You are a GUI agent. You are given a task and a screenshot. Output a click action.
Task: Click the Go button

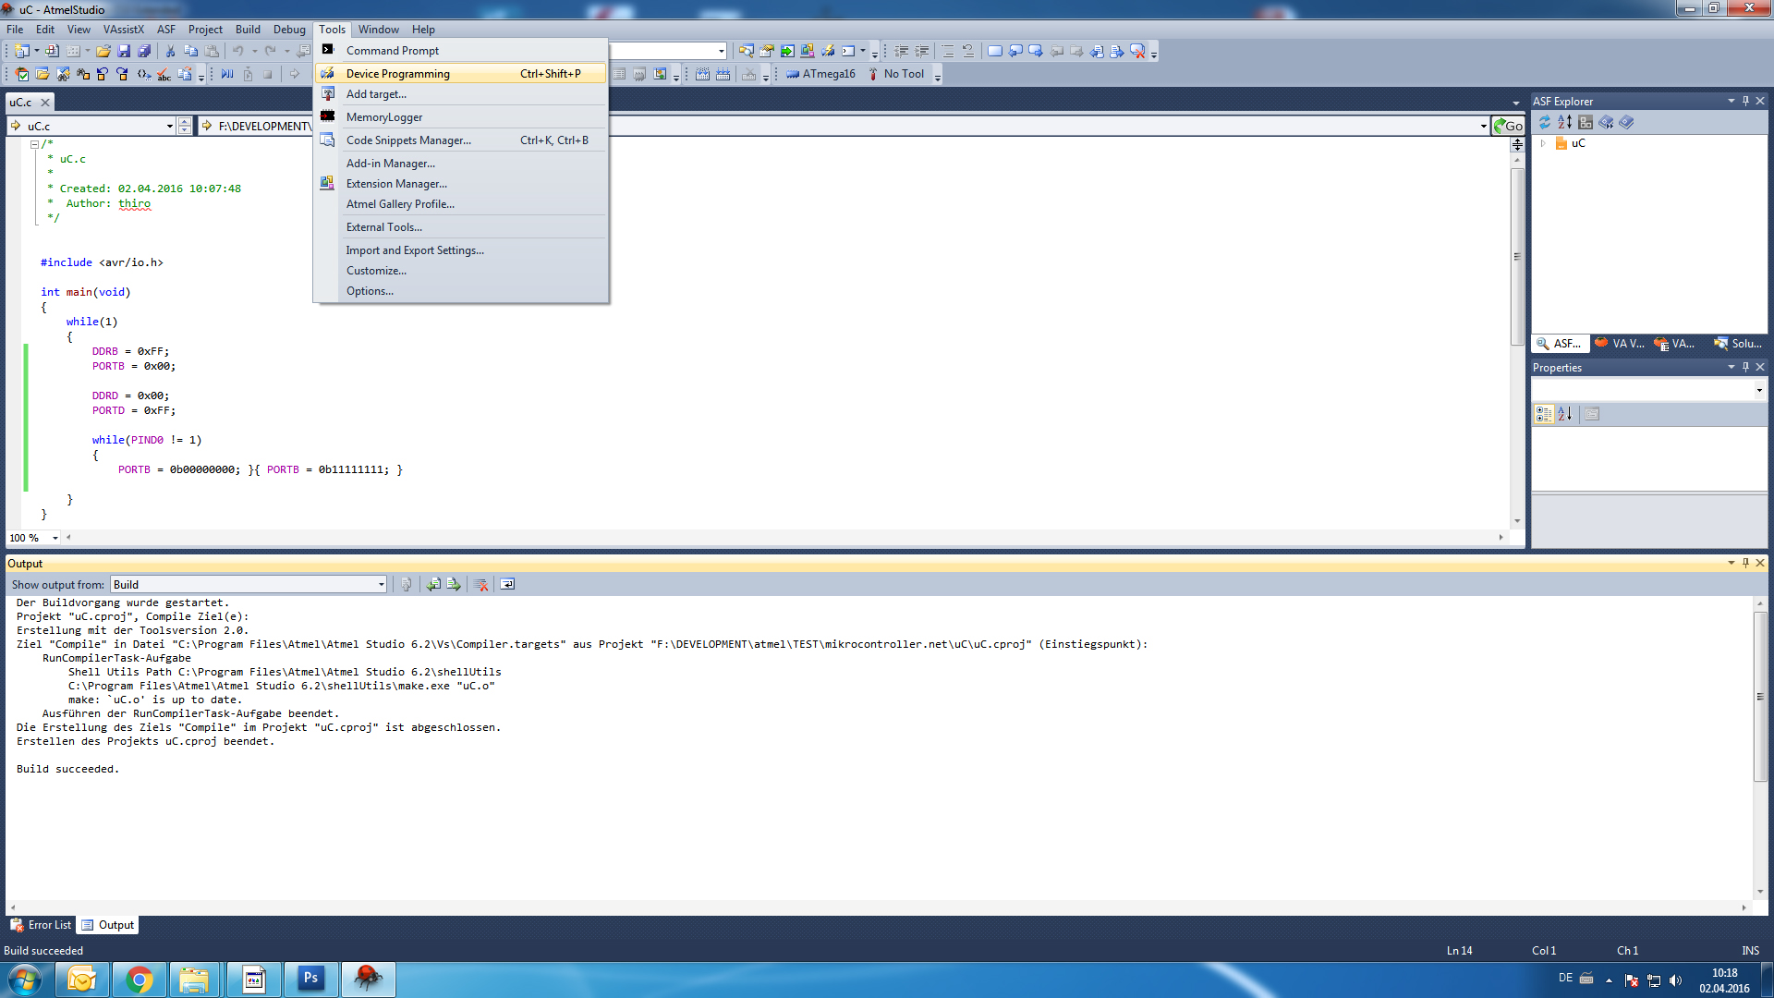(x=1508, y=126)
